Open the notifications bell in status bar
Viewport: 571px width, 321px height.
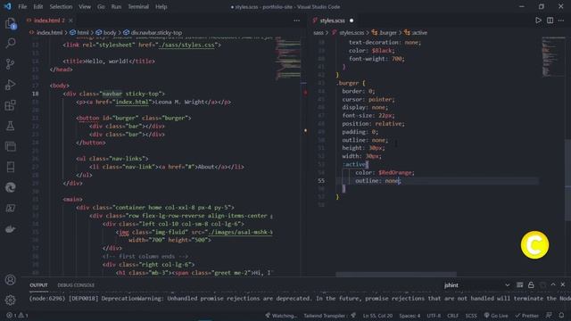(x=561, y=316)
